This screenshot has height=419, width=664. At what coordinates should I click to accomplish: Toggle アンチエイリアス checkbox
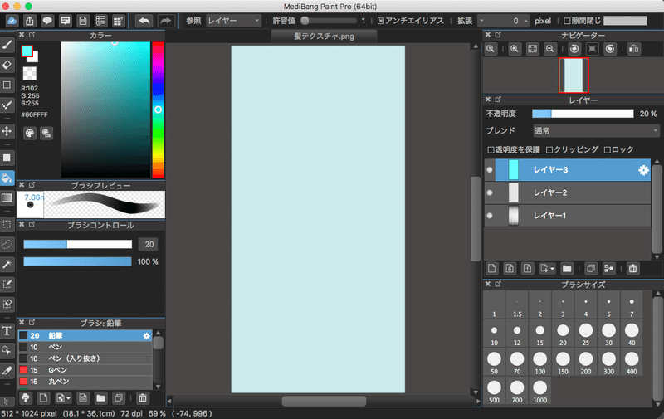381,21
